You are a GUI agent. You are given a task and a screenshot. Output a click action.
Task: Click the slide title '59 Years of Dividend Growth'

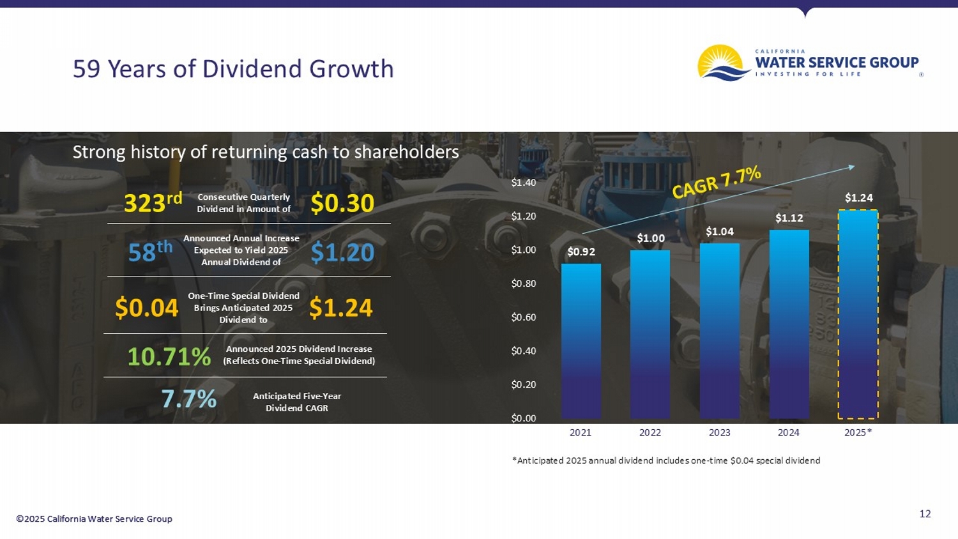coord(233,68)
